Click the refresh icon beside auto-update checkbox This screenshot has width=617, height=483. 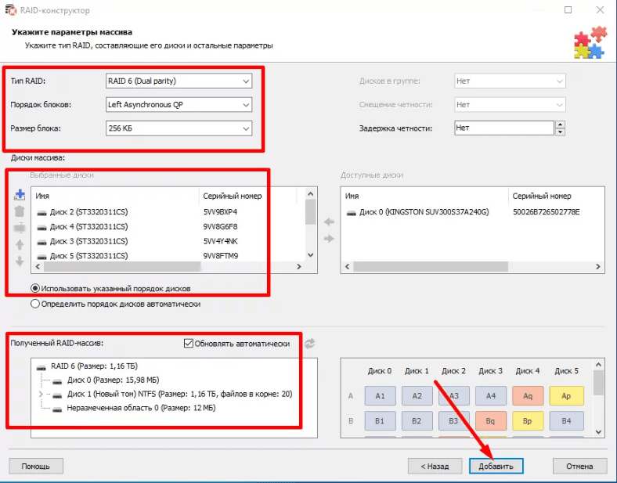tap(309, 344)
